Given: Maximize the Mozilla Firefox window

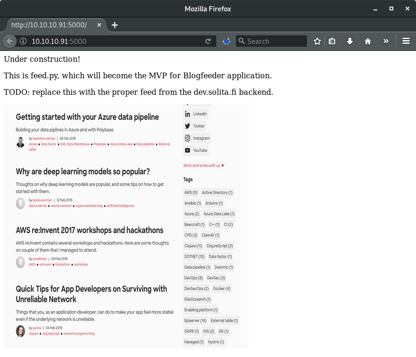Looking at the screenshot, I should click(x=391, y=8).
